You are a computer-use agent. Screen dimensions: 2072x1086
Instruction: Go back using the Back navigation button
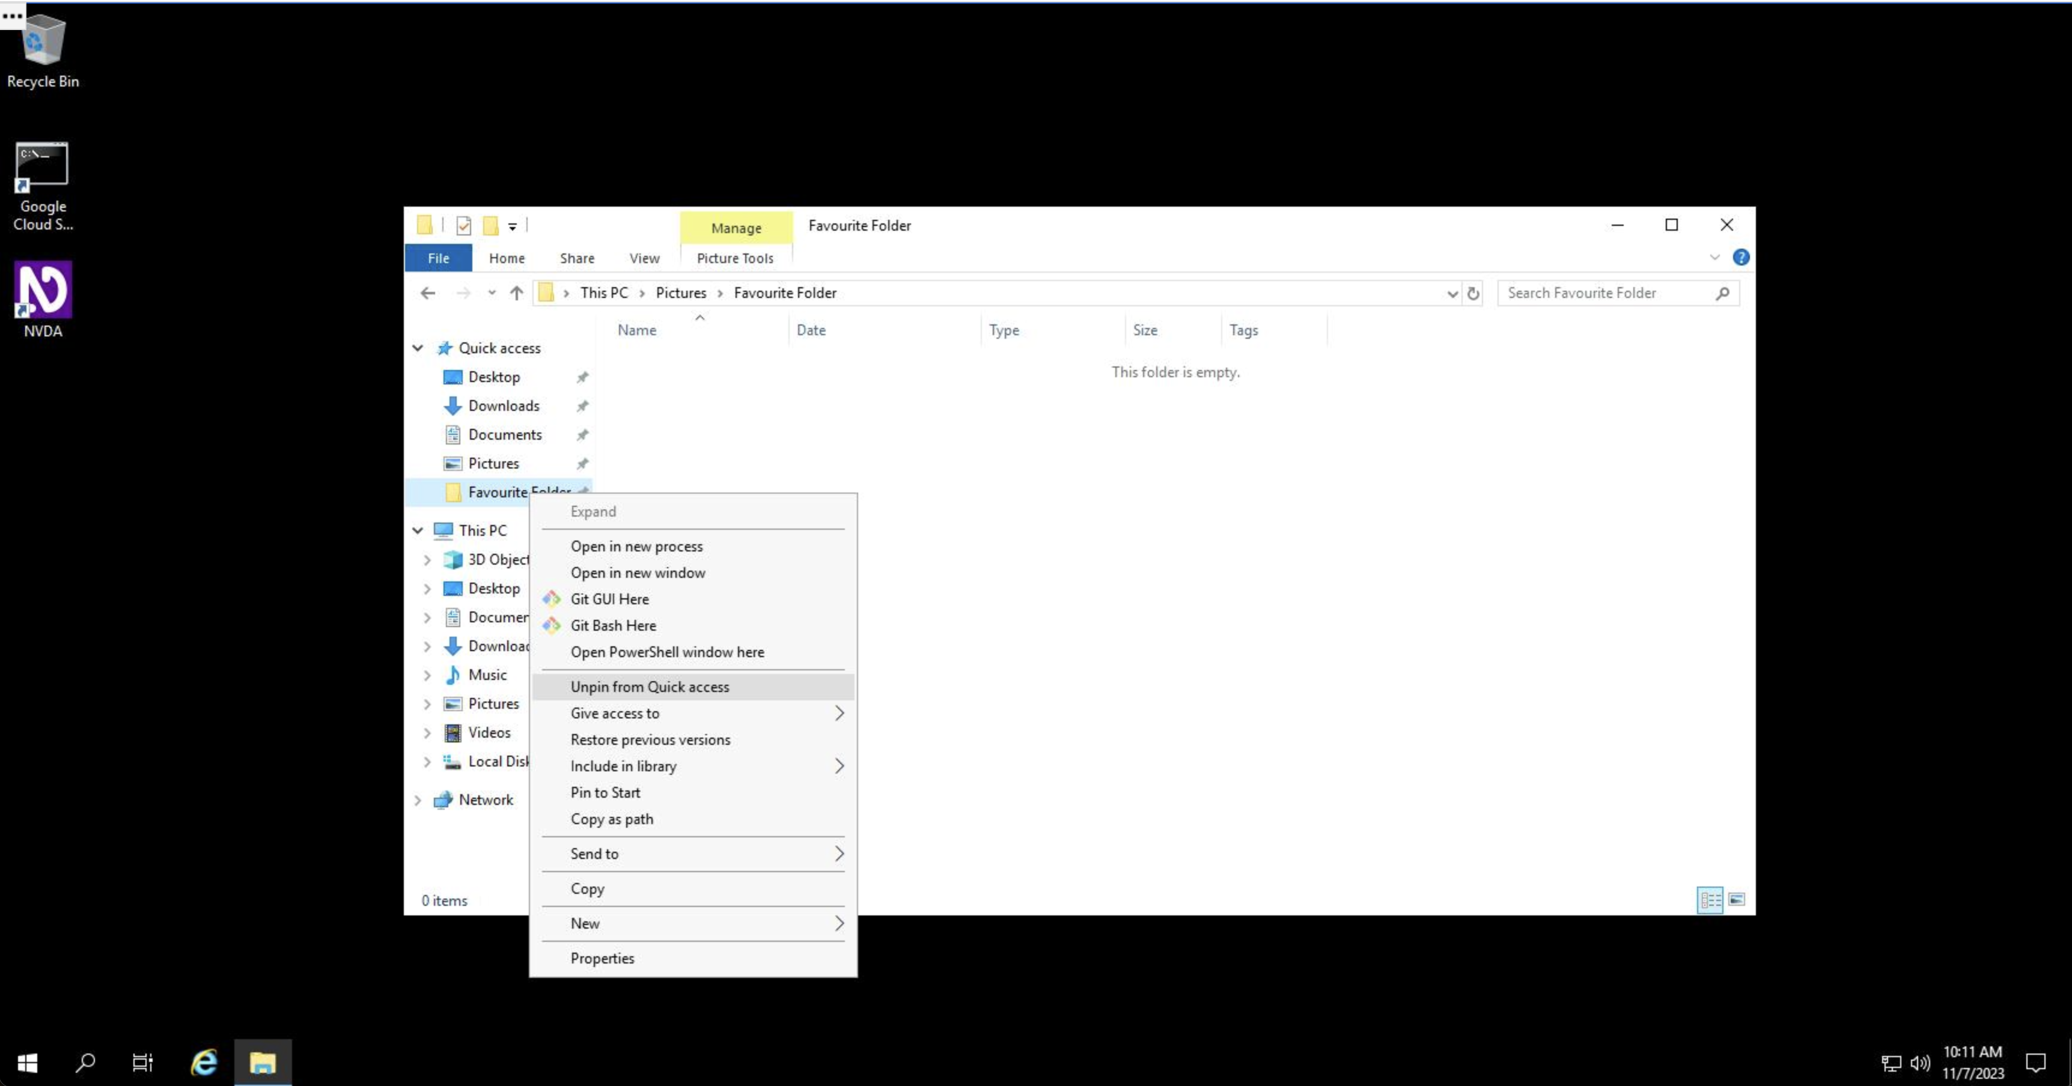click(427, 293)
